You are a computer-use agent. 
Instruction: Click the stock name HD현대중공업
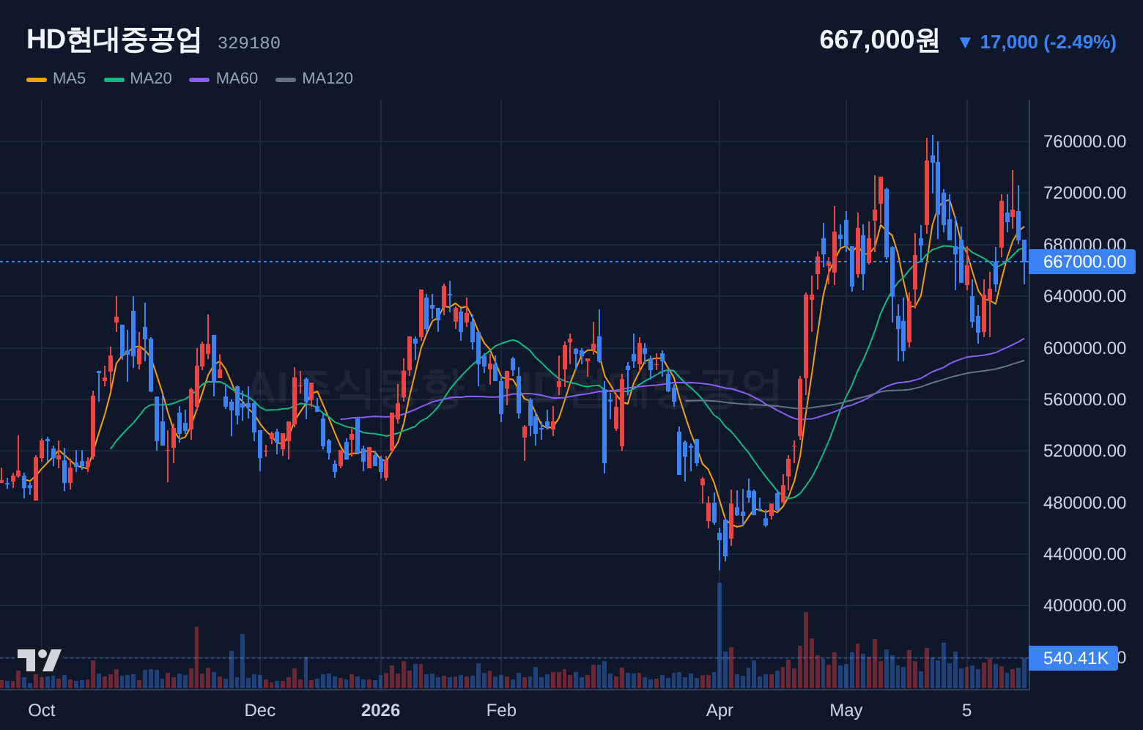click(x=114, y=40)
